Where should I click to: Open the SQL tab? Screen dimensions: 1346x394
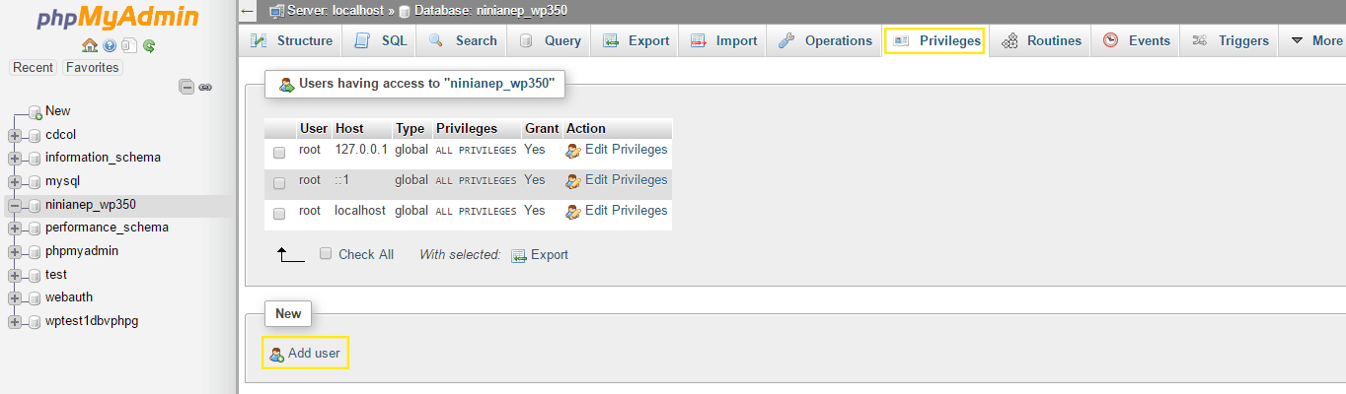(381, 40)
